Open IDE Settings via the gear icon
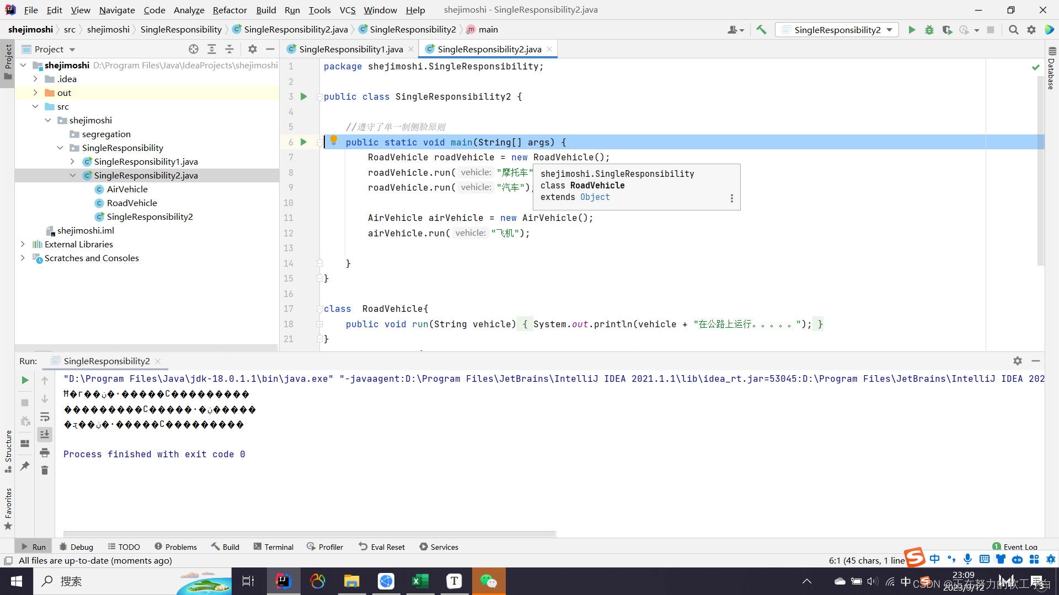The width and height of the screenshot is (1059, 595). pos(1031,30)
